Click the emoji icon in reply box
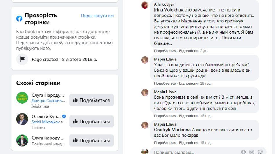This screenshot has width=275, height=154. 244,152
